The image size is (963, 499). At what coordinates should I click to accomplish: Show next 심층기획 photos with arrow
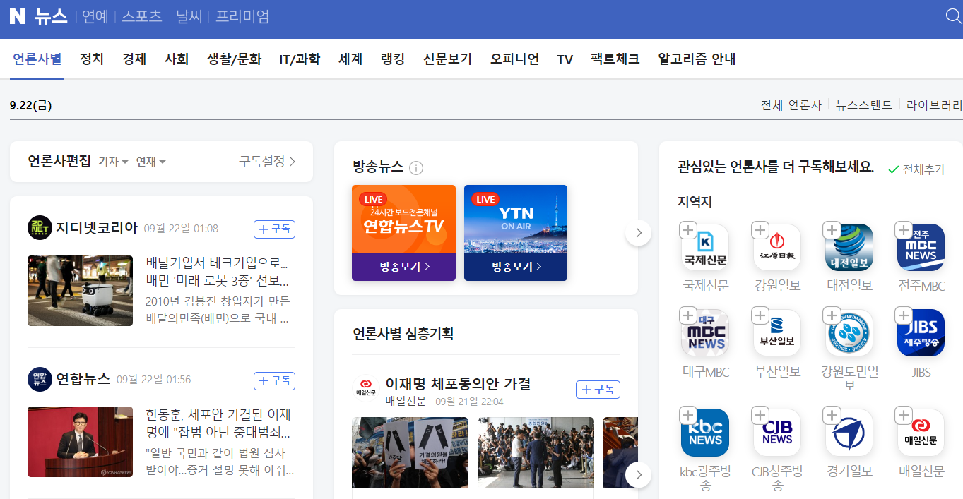pos(638,475)
